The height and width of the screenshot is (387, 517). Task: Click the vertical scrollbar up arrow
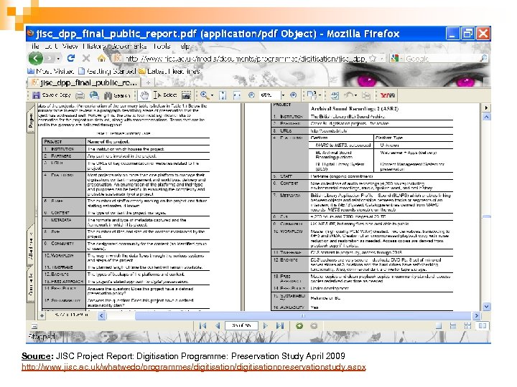[x=486, y=117]
